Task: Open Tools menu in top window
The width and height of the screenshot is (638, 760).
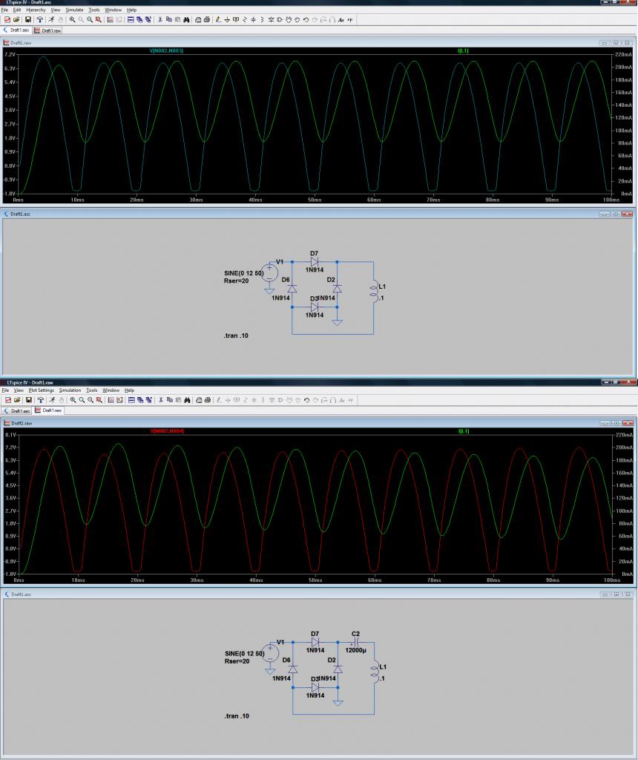Action: coord(94,10)
